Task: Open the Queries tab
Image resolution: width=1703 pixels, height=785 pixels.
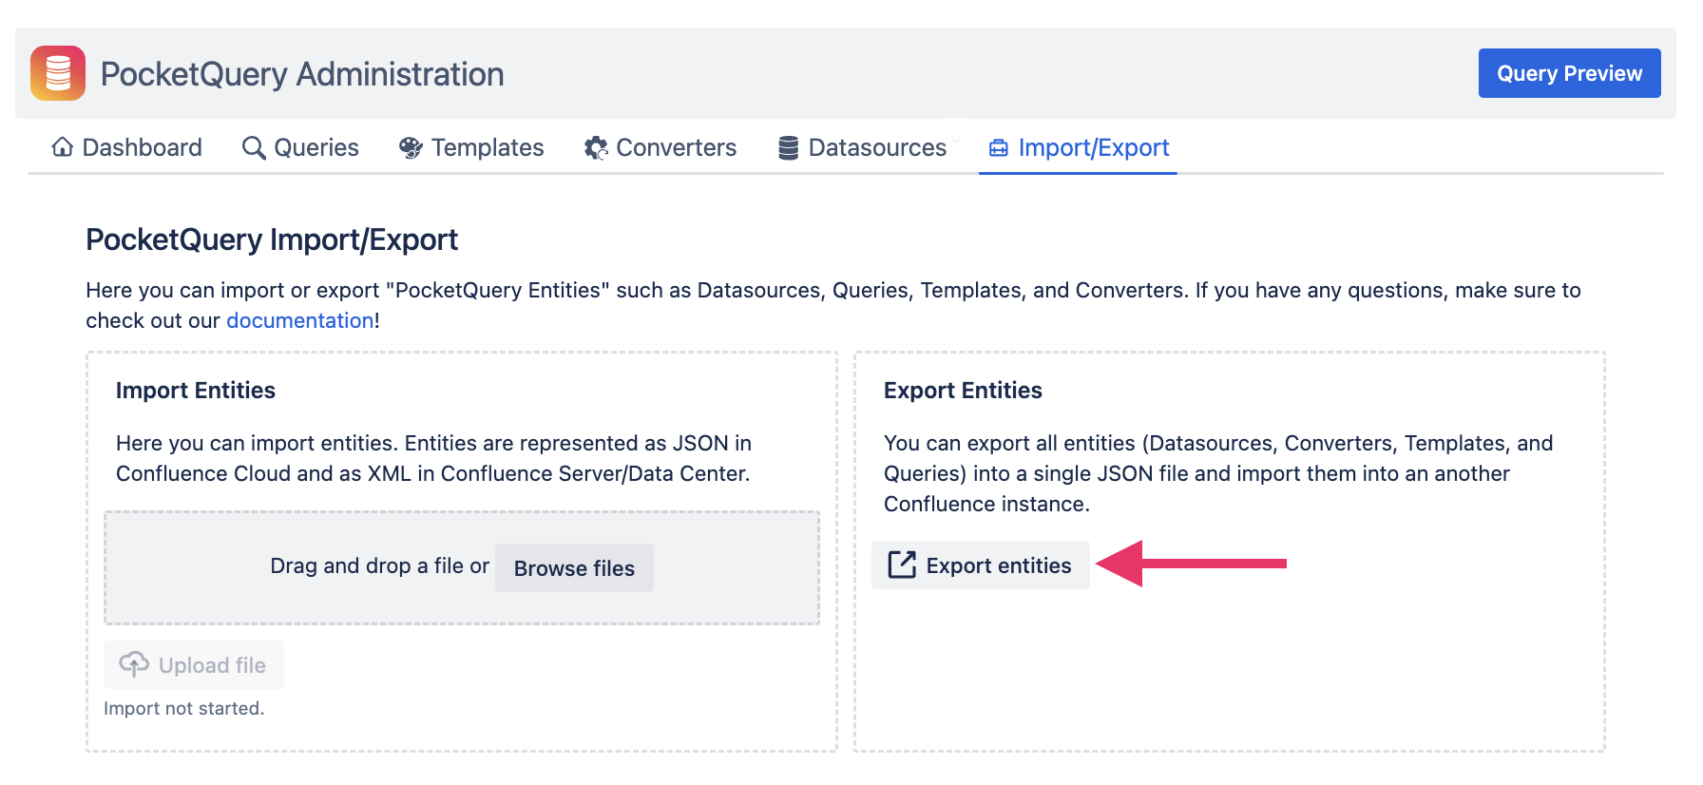Action: tap(316, 148)
